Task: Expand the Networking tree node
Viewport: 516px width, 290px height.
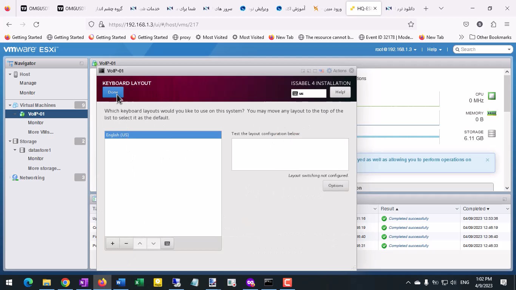Action: [10, 178]
